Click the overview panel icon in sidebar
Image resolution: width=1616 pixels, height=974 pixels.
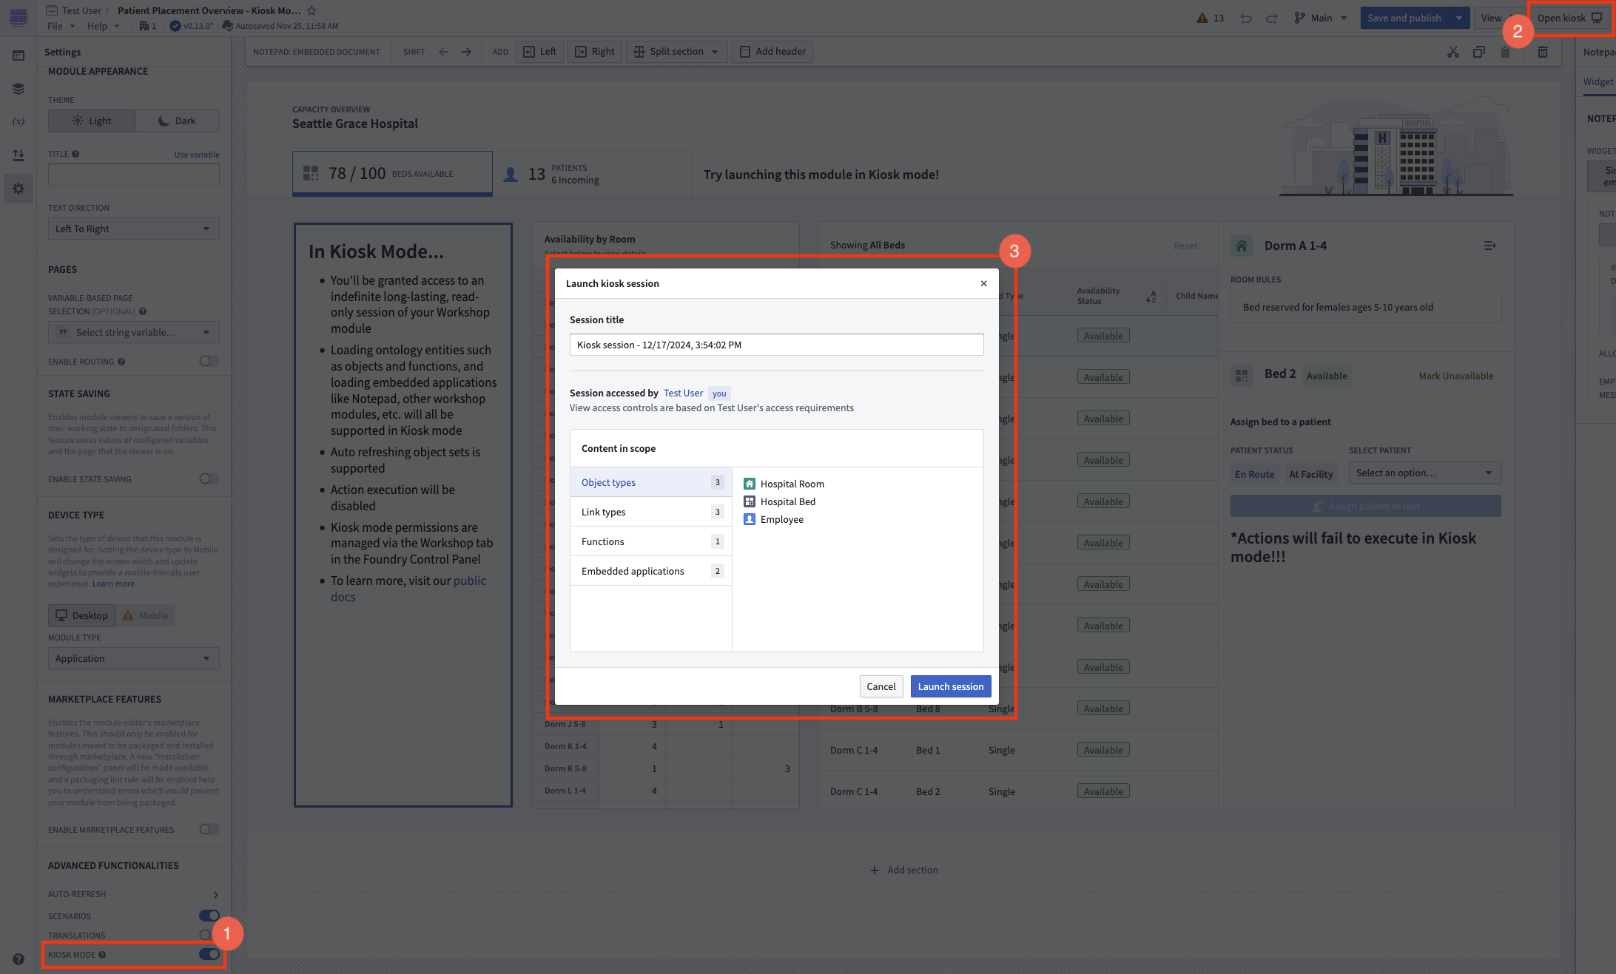[x=18, y=55]
